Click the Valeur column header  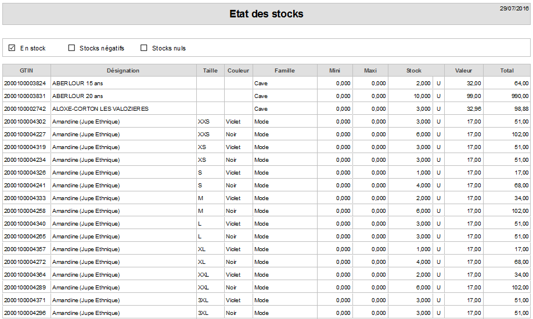464,70
